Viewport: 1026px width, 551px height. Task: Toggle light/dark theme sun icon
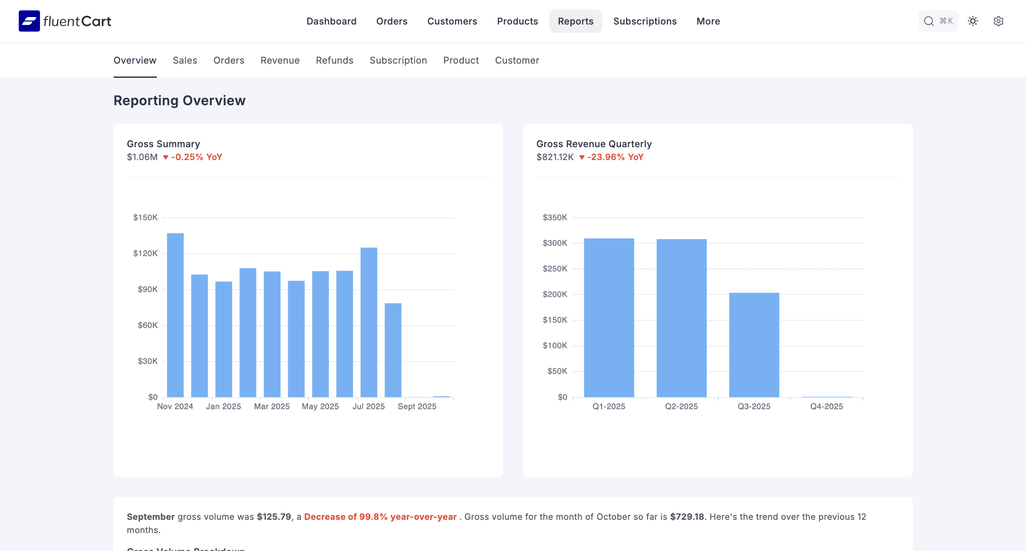pos(973,21)
